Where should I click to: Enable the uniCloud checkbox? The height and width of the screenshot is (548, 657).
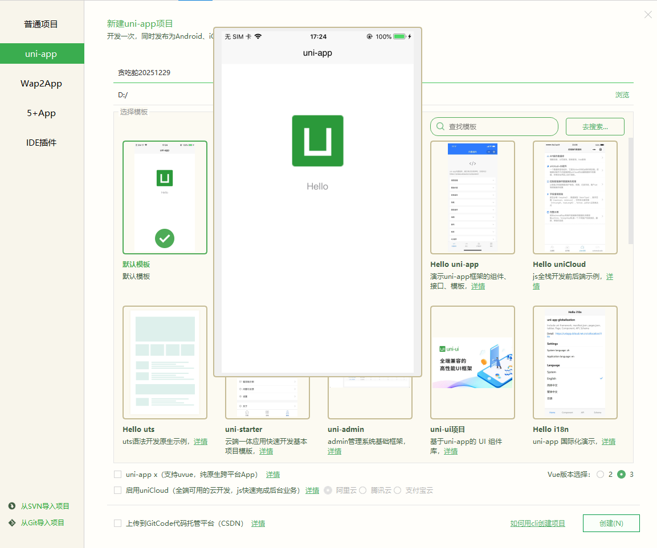117,490
